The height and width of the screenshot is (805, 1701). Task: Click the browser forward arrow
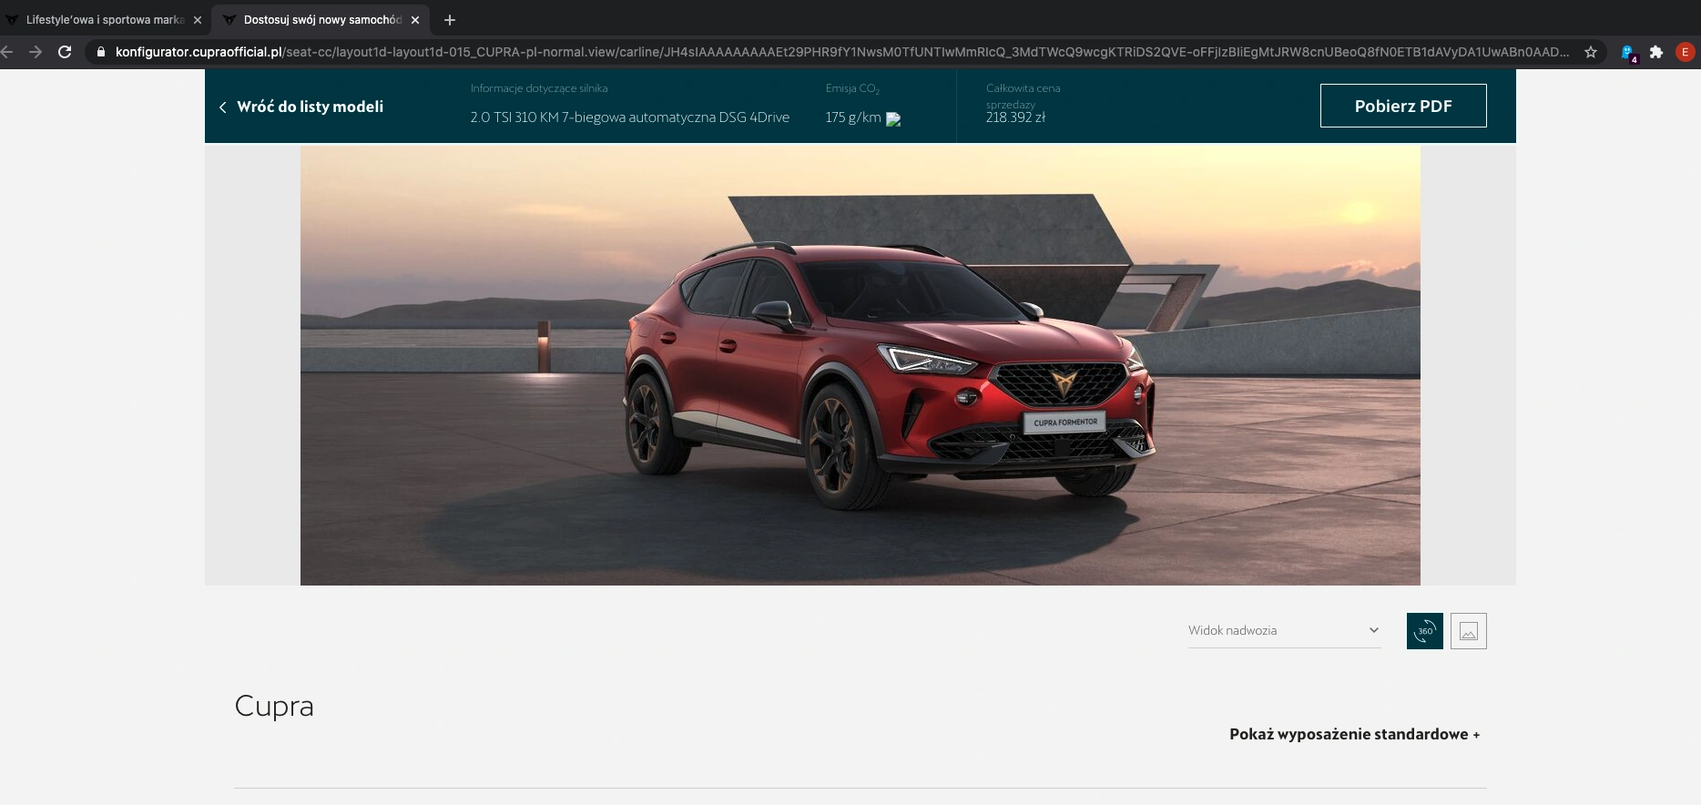click(x=36, y=52)
